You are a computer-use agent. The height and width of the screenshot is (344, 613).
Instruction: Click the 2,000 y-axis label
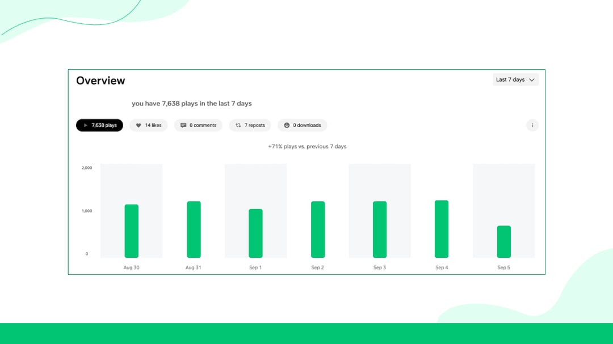[87, 168]
